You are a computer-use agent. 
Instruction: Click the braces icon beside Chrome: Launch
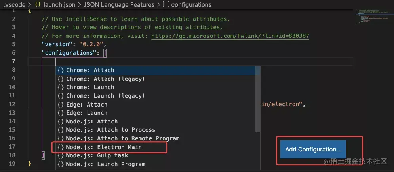61,87
